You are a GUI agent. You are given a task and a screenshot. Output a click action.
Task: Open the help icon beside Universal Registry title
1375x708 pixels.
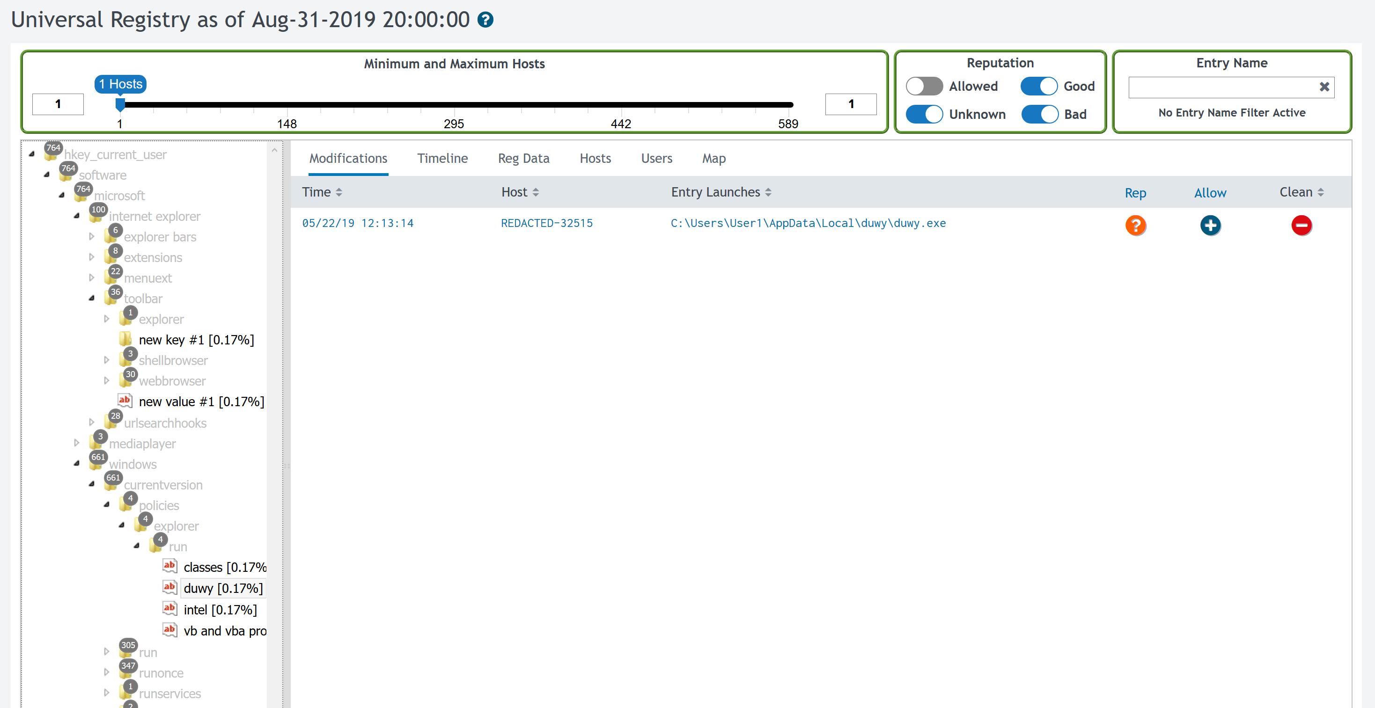click(485, 20)
